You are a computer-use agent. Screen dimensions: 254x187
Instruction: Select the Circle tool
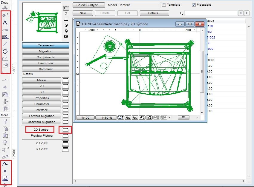point(6,51)
